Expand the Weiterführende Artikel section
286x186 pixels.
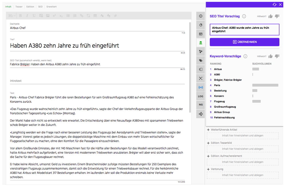point(208,130)
